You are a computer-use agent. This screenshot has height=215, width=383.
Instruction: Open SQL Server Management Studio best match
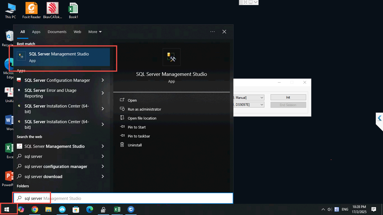click(59, 57)
